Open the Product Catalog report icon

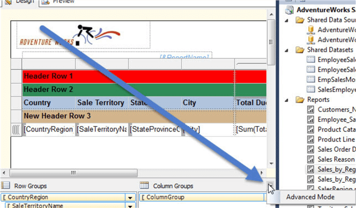point(310,129)
